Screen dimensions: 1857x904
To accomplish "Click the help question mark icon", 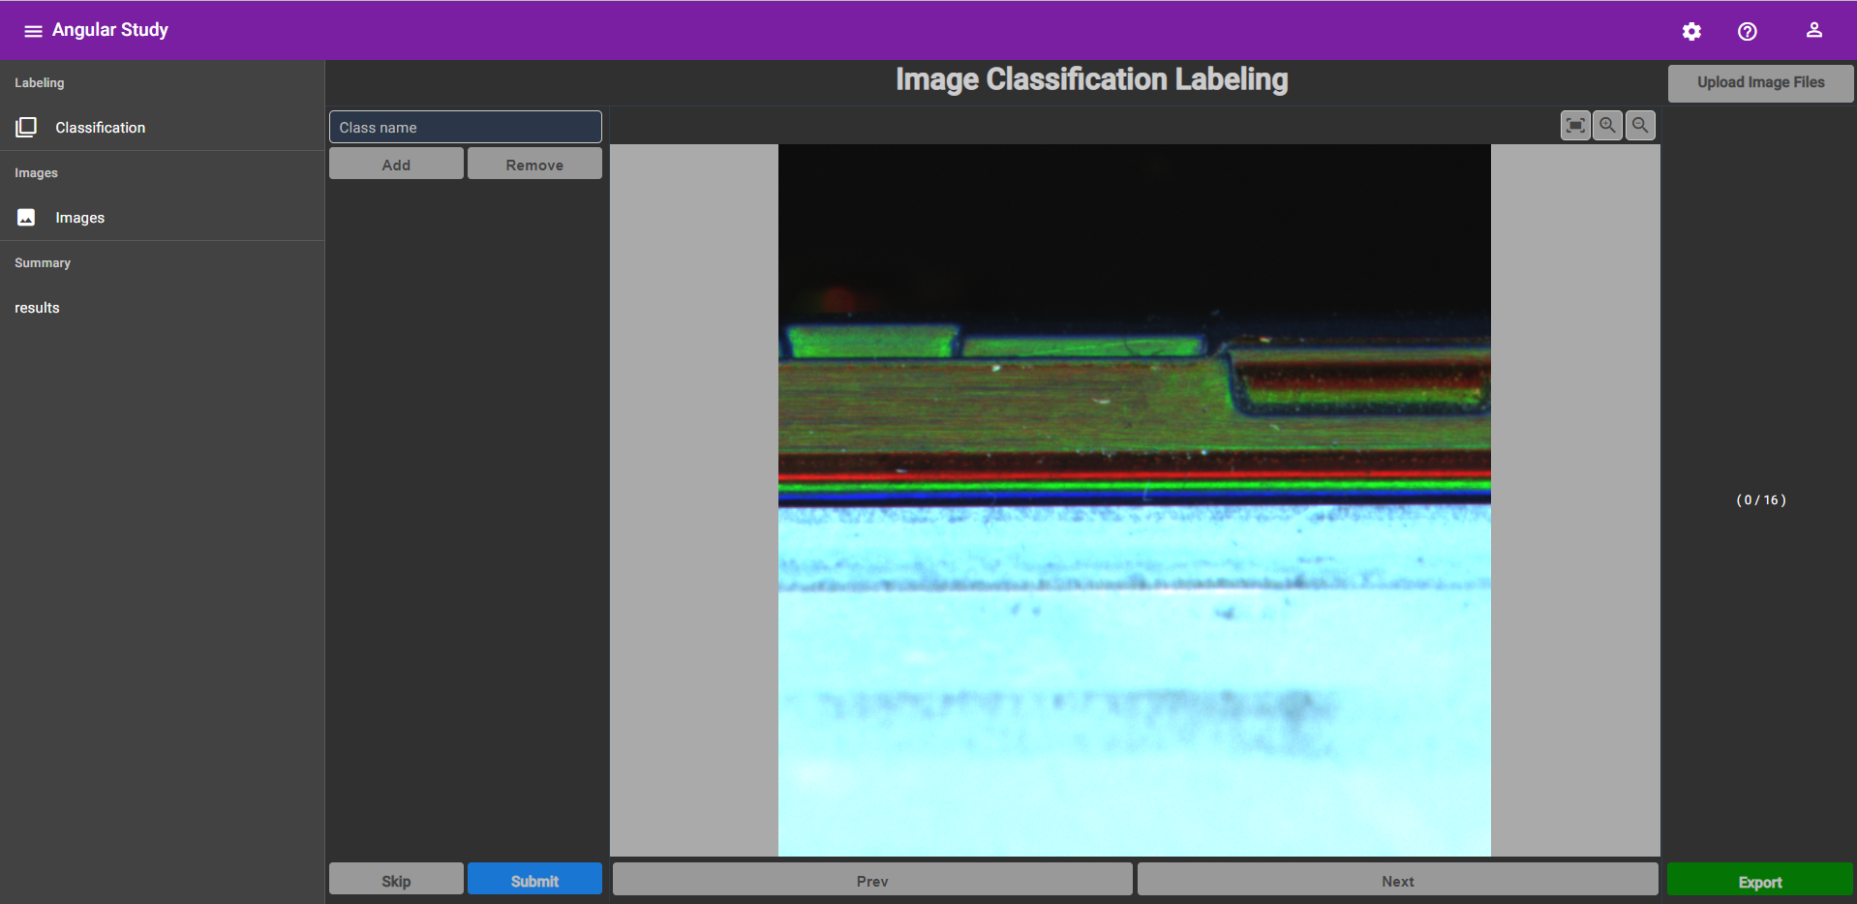I will [1748, 31].
